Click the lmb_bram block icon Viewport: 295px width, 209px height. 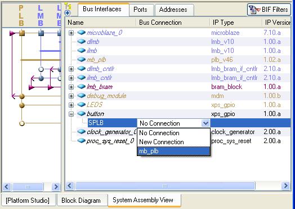pyautogui.click(x=82, y=87)
